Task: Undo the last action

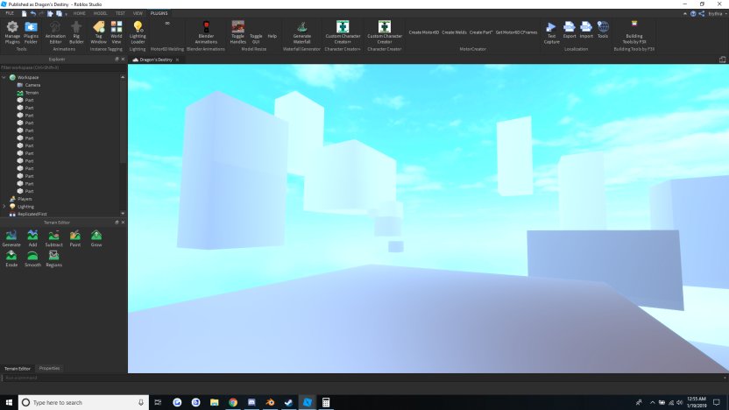Action: coord(33,13)
